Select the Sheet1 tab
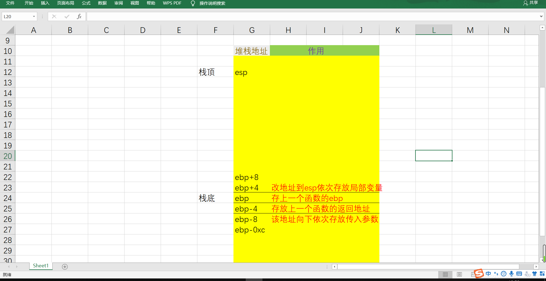The width and height of the screenshot is (546, 281). coord(41,266)
